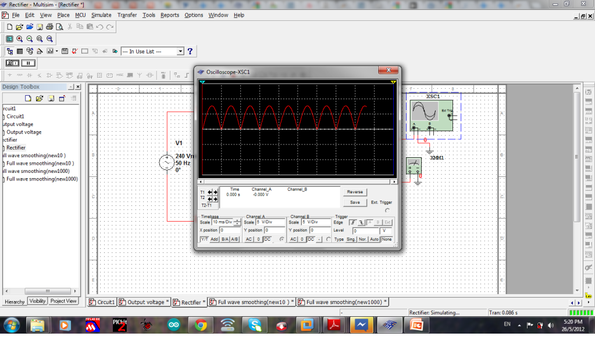The image size is (595, 351).
Task: Save oscilloscope data with Save button
Action: tap(355, 202)
